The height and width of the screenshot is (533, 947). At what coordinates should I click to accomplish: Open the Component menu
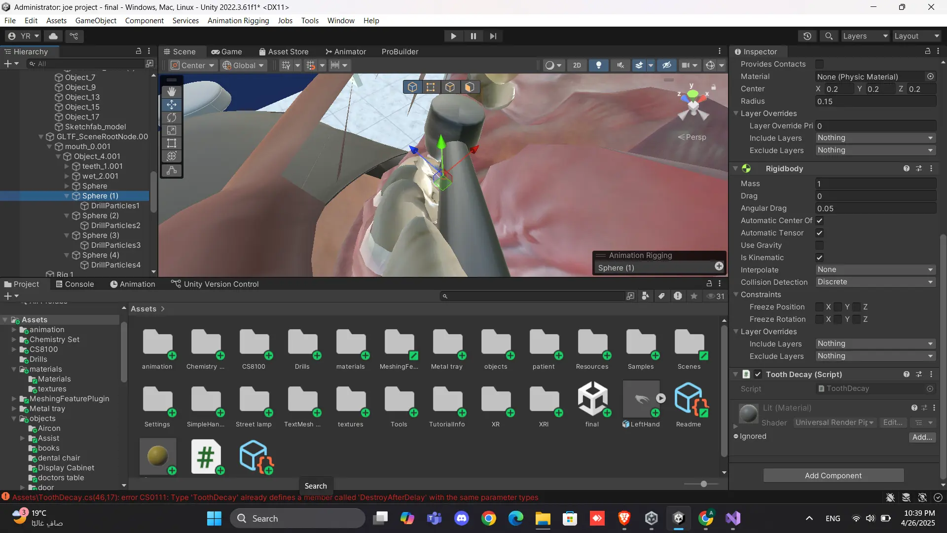point(144,21)
